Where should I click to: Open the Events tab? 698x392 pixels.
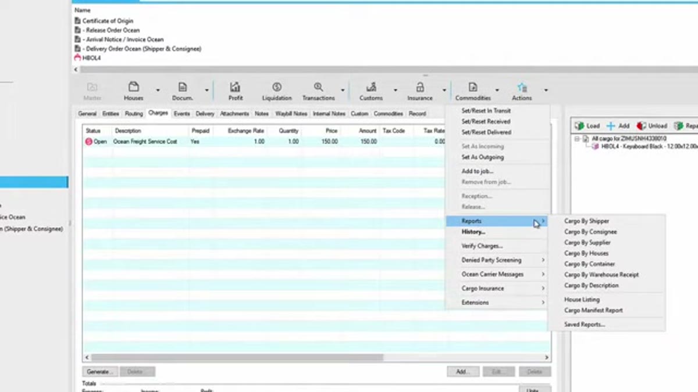point(181,114)
